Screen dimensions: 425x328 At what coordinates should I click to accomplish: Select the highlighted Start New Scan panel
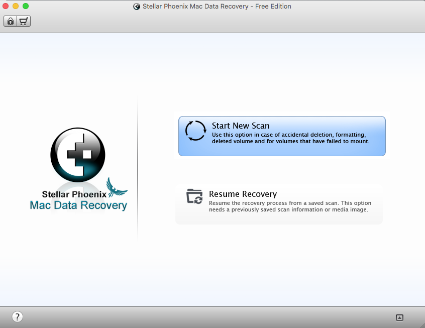pyautogui.click(x=281, y=136)
